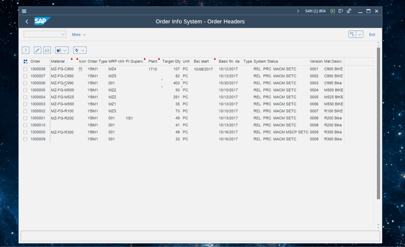Click the MRP ctrlr column header

116,61
